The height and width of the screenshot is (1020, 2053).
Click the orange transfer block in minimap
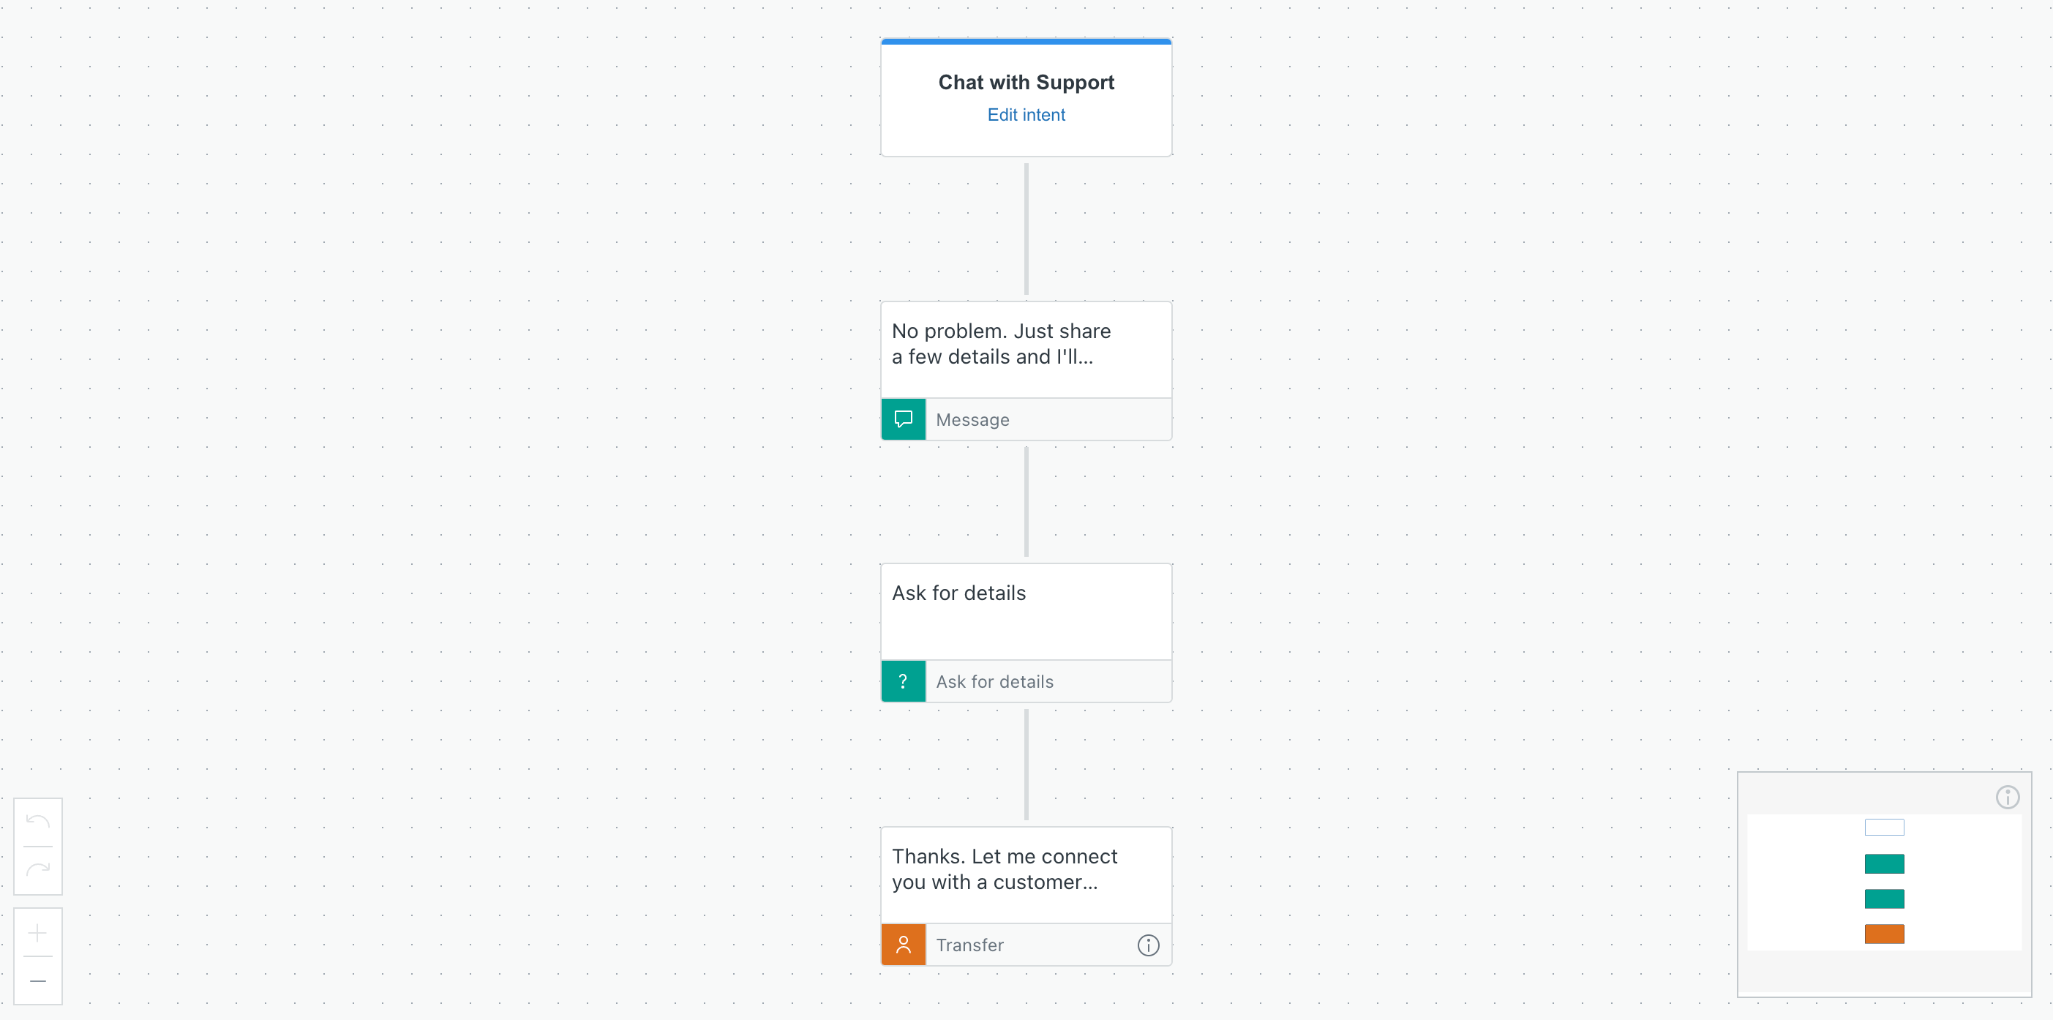pyautogui.click(x=1884, y=934)
